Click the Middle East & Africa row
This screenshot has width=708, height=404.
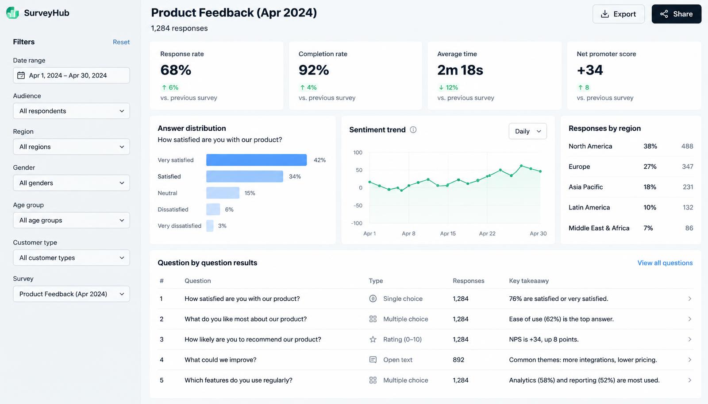click(x=631, y=228)
